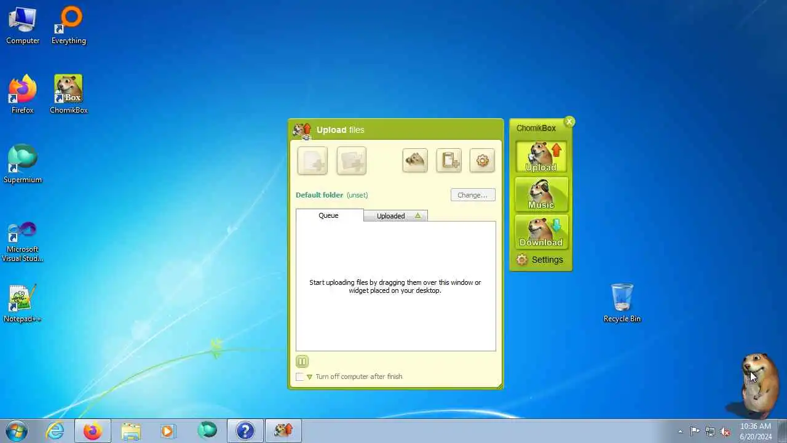
Task: Click the muted volume tray icon
Action: click(x=726, y=431)
